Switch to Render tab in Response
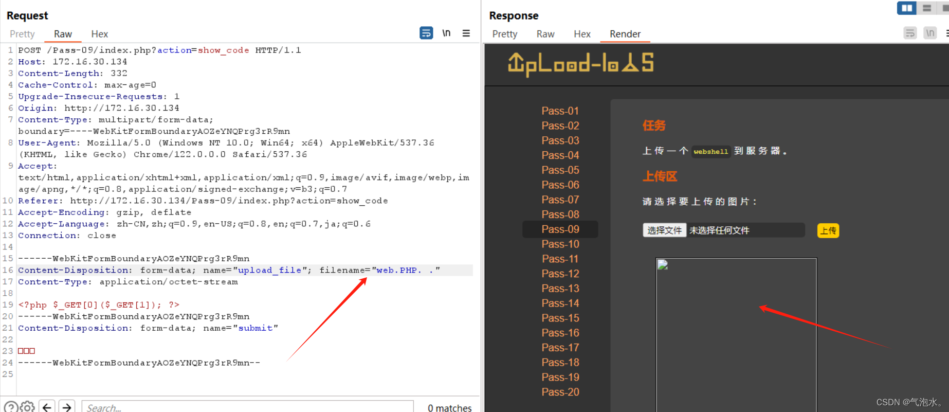 point(625,34)
